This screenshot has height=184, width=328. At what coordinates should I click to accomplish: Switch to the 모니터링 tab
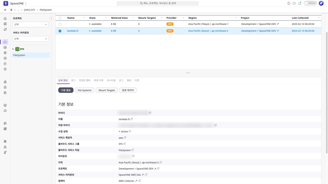tap(111, 80)
